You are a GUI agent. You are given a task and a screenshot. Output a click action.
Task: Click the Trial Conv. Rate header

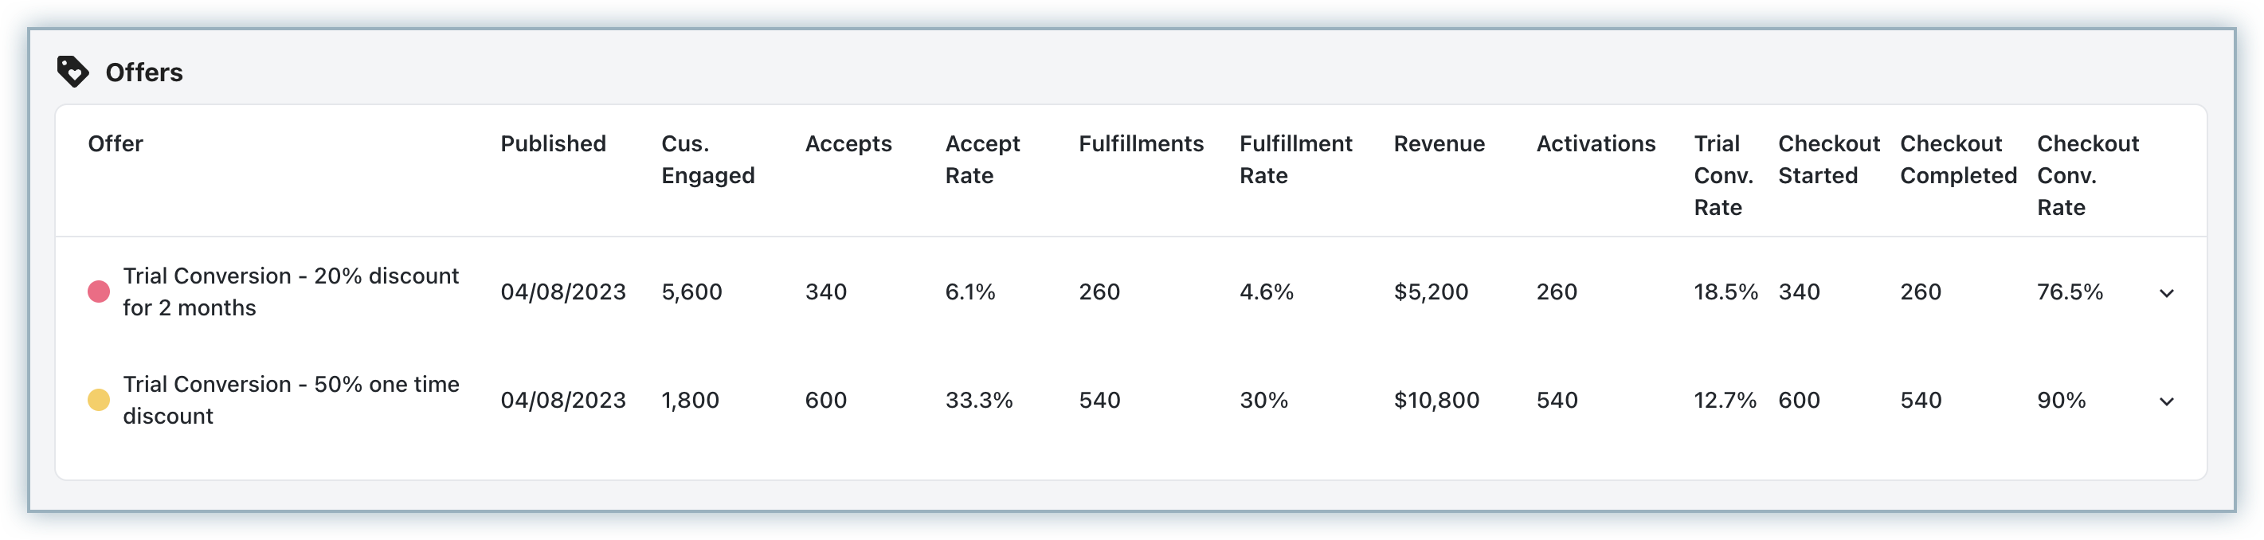point(1722,175)
